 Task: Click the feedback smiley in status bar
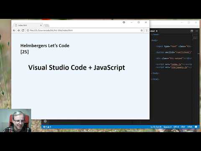(196, 127)
